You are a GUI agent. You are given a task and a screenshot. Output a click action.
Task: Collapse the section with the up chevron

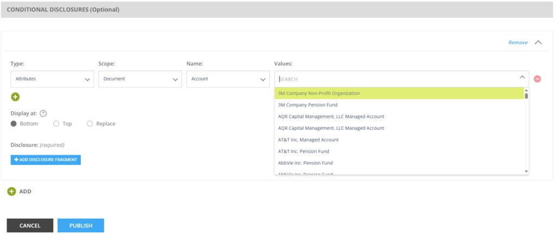pyautogui.click(x=538, y=42)
